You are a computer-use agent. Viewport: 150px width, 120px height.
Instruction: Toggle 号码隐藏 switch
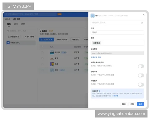(141, 75)
